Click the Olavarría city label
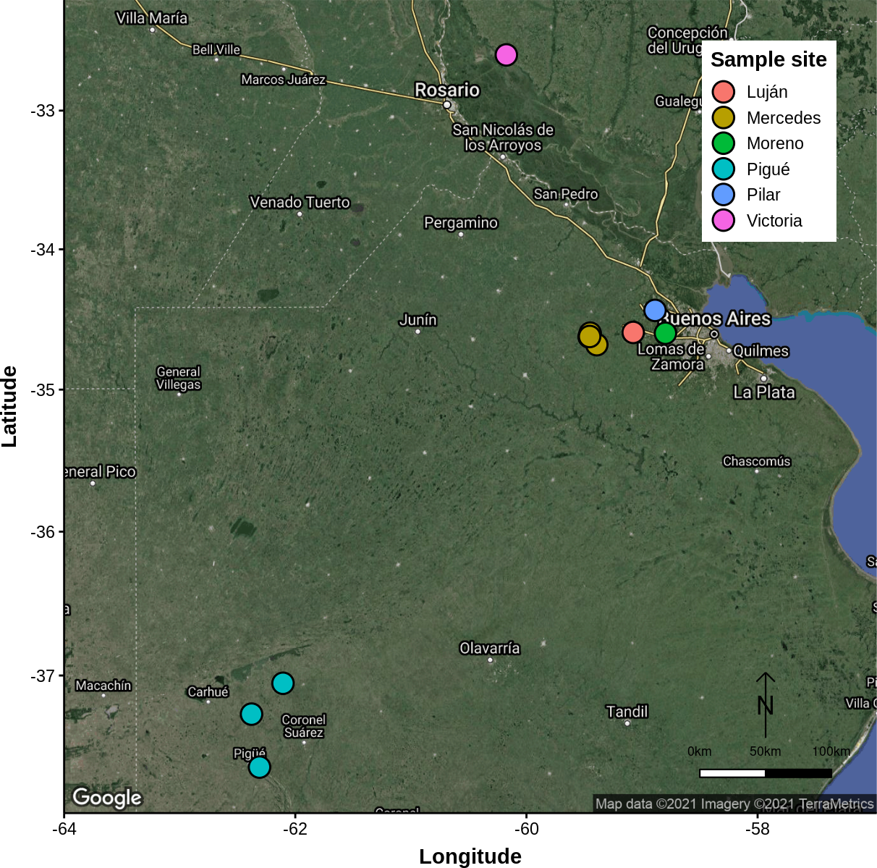 coord(490,648)
